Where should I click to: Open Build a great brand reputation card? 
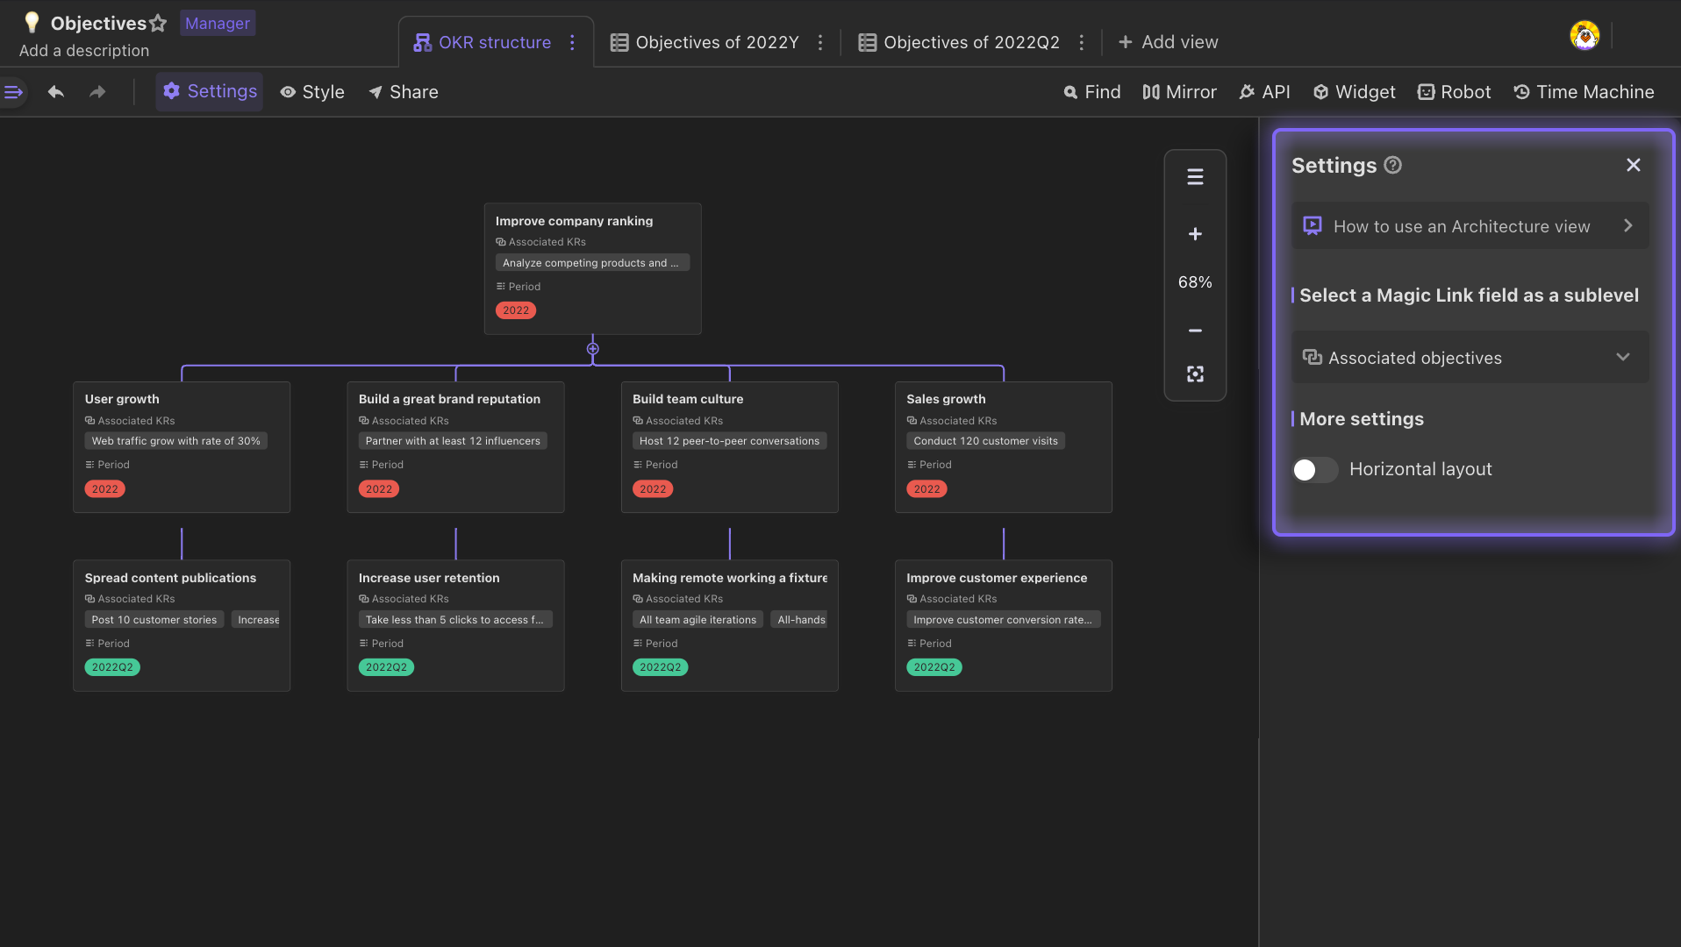pos(455,447)
